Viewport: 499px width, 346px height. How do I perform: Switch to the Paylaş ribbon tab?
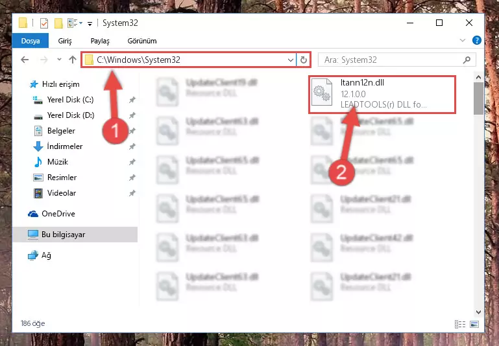[x=100, y=41]
